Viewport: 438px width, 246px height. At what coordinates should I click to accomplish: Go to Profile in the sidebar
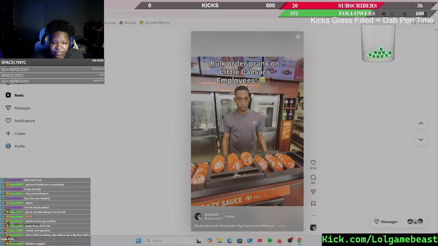[x=20, y=146]
